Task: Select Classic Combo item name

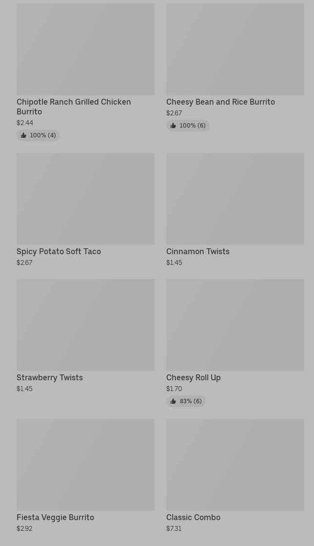Action: point(193,518)
